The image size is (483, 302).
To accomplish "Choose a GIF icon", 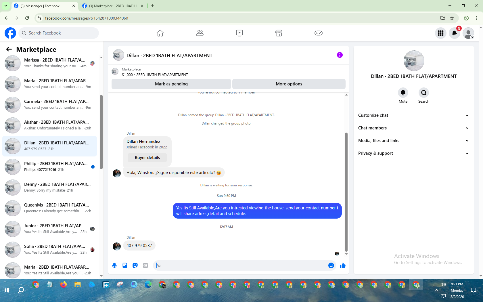I will point(145,265).
